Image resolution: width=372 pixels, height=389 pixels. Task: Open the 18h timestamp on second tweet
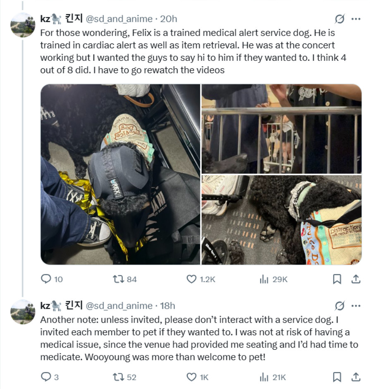[167, 306]
